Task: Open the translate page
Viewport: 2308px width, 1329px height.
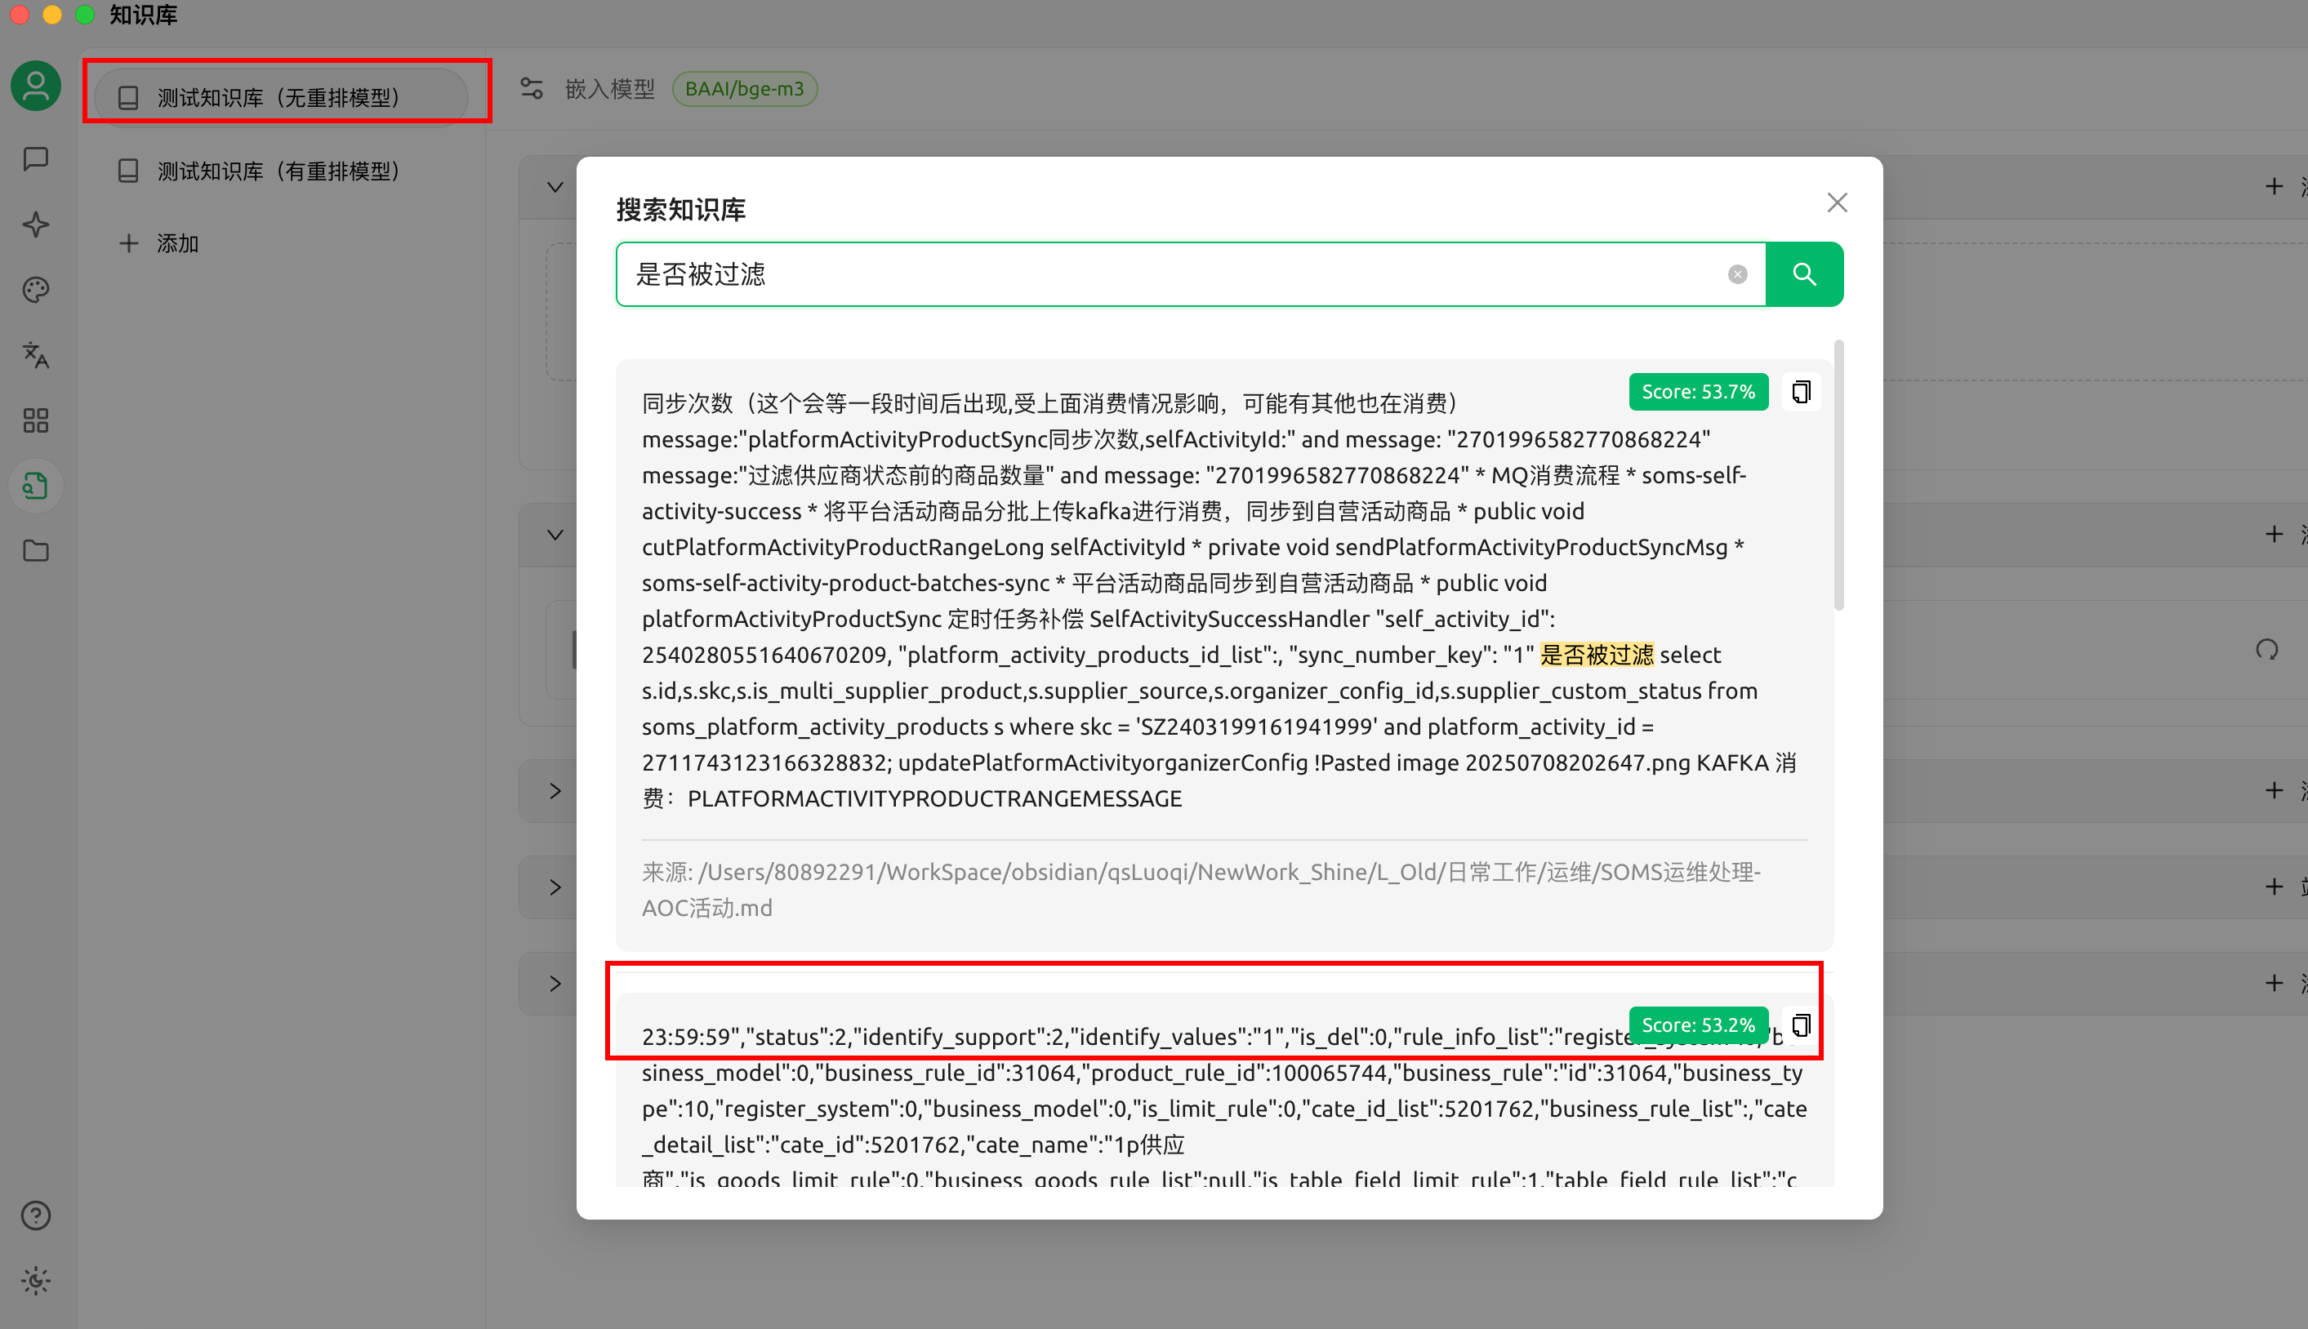Action: pyautogui.click(x=36, y=355)
